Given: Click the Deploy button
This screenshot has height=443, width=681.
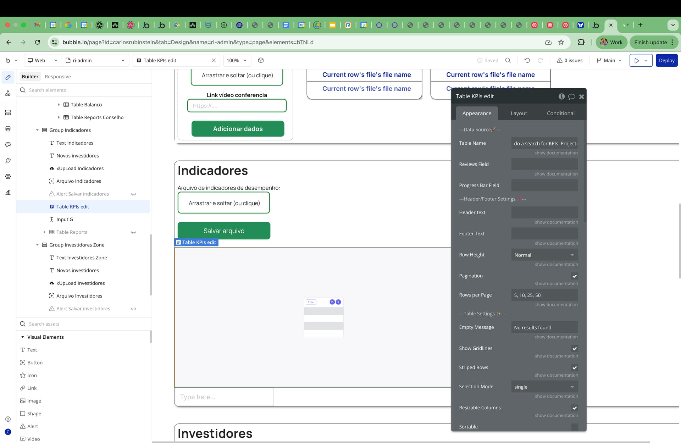Looking at the screenshot, I should pos(666,60).
